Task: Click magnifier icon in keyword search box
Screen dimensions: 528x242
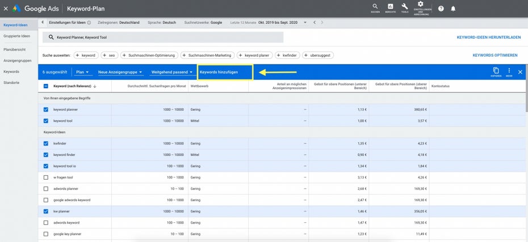Action: pyautogui.click(x=51, y=37)
